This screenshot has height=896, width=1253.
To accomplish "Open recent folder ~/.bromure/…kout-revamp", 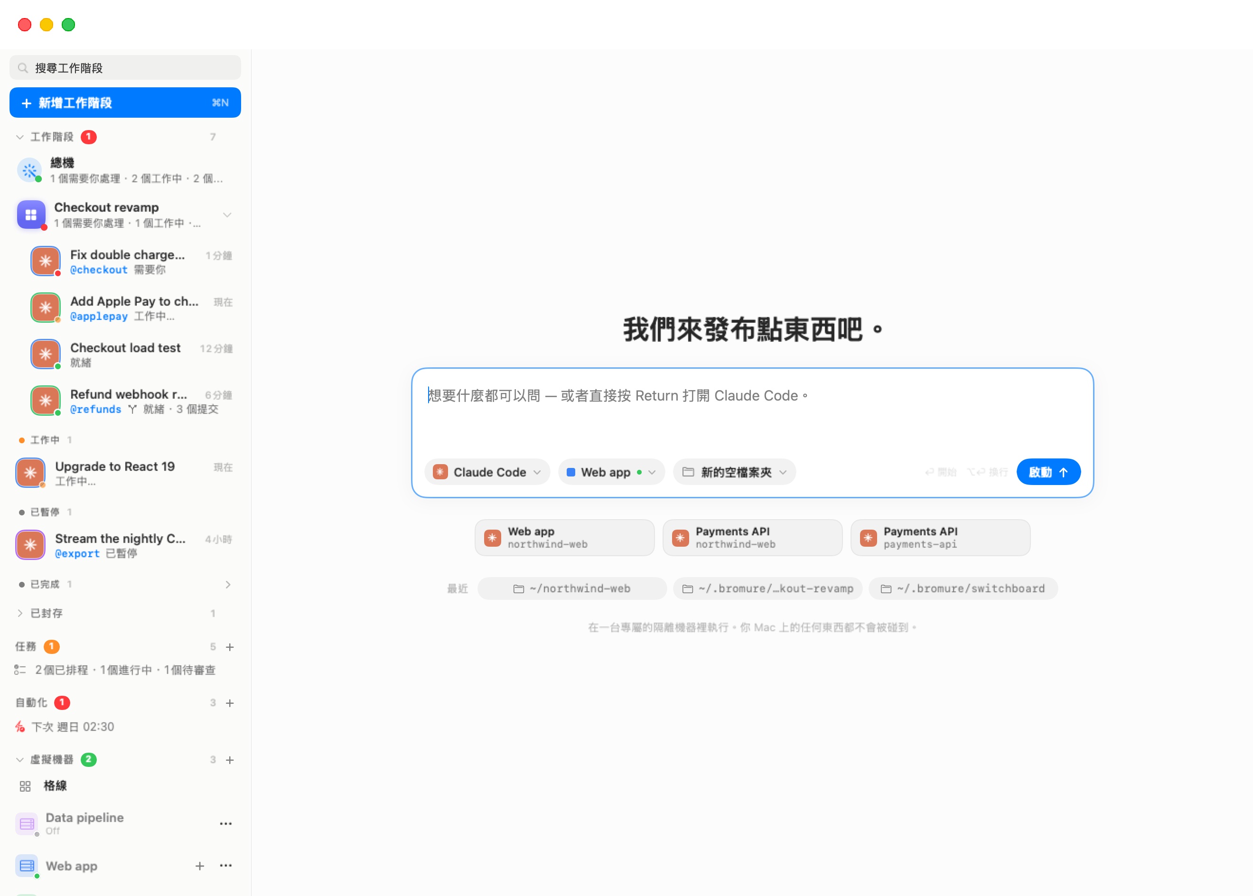I will click(767, 588).
